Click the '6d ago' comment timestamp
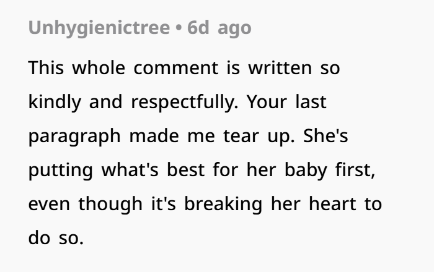This screenshot has height=272, width=434. 219,28
